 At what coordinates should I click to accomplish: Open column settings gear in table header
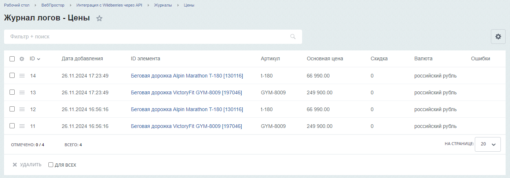22,59
